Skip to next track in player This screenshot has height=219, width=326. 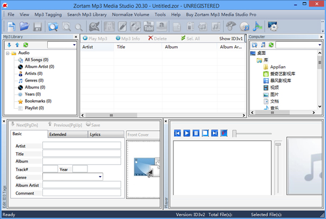[x=215, y=133]
